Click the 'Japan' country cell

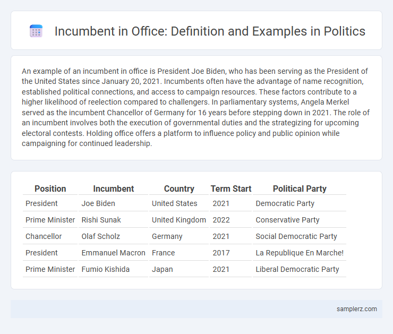pyautogui.click(x=179, y=269)
